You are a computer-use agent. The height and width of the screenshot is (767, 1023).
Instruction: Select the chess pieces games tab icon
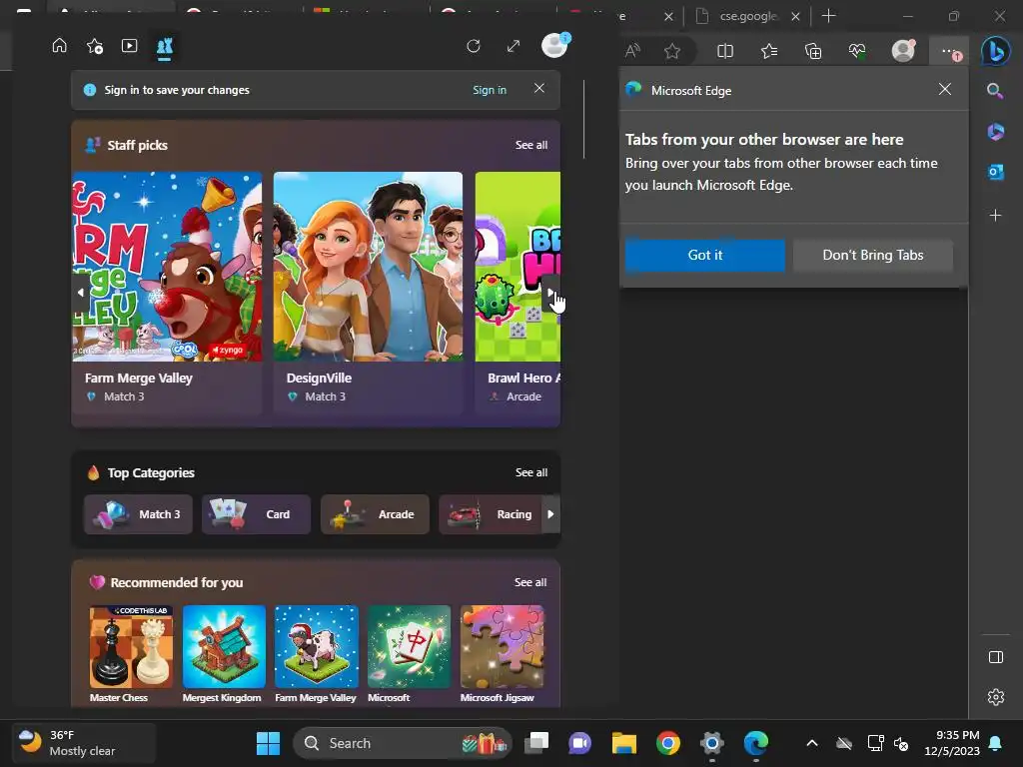click(165, 46)
